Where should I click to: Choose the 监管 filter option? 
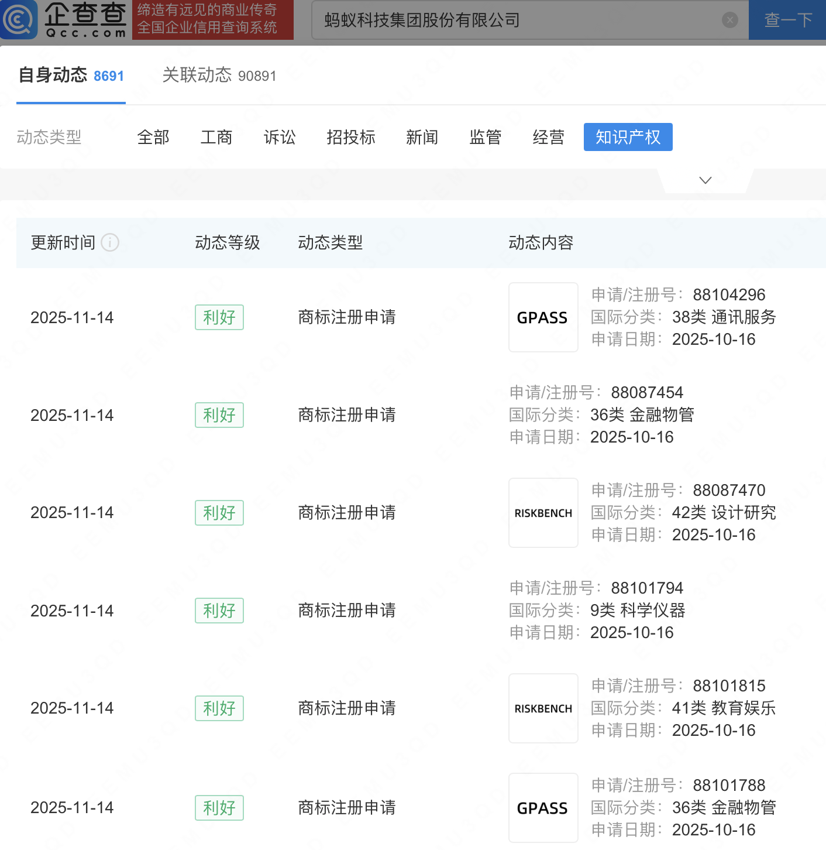point(486,137)
